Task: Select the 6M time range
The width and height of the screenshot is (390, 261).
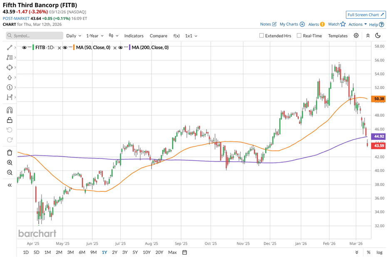Action: (x=82, y=252)
